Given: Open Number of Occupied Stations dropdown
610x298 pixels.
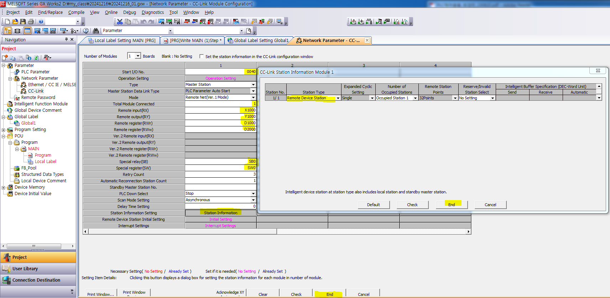Looking at the screenshot, I should pos(415,98).
